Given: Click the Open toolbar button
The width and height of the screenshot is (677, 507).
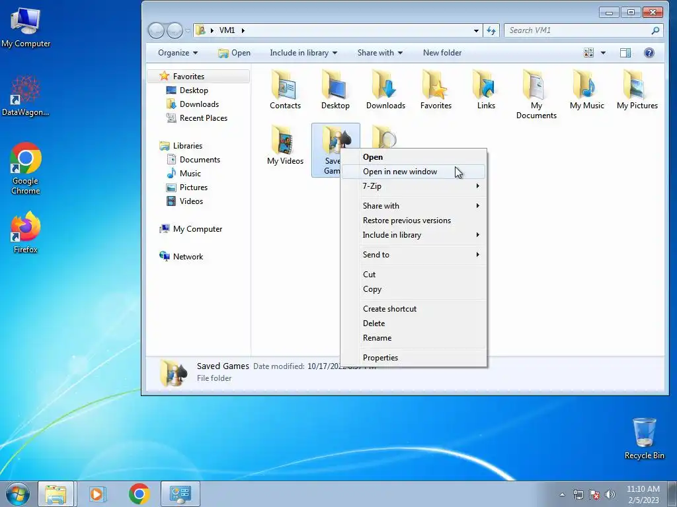Looking at the screenshot, I should [x=235, y=53].
